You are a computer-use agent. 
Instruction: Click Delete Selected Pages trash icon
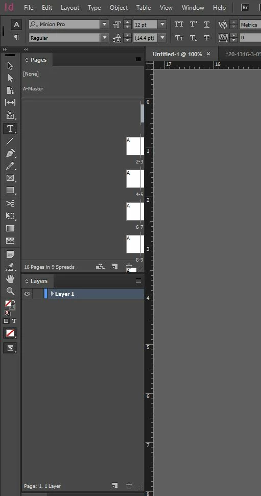coord(129,266)
